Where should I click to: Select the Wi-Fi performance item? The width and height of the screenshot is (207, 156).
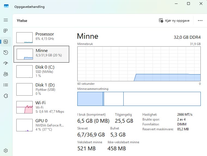[x=41, y=107]
